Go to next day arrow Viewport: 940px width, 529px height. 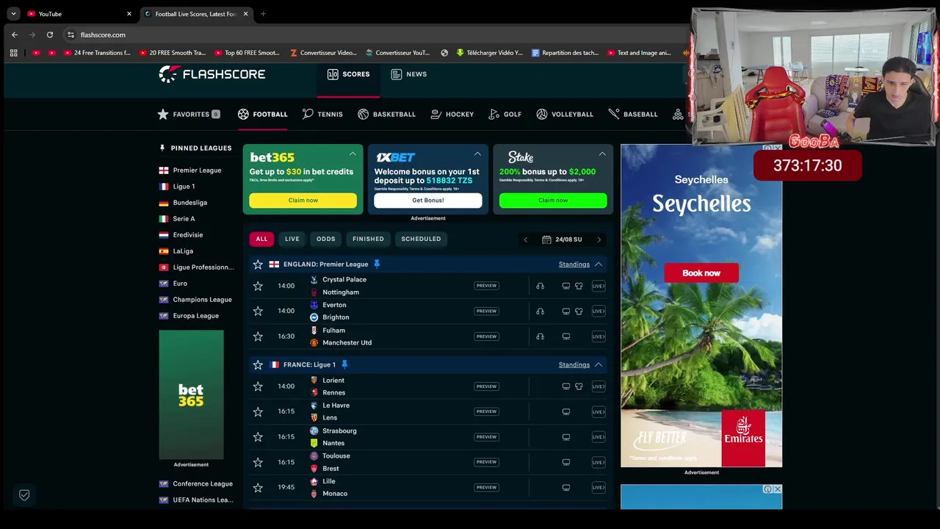point(599,240)
